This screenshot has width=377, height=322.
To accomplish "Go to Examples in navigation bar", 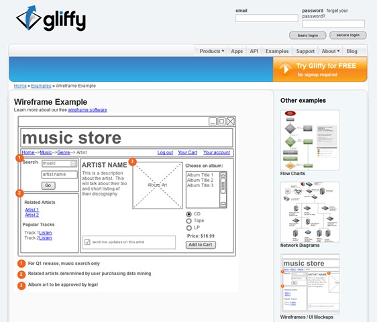I will pos(277,51).
